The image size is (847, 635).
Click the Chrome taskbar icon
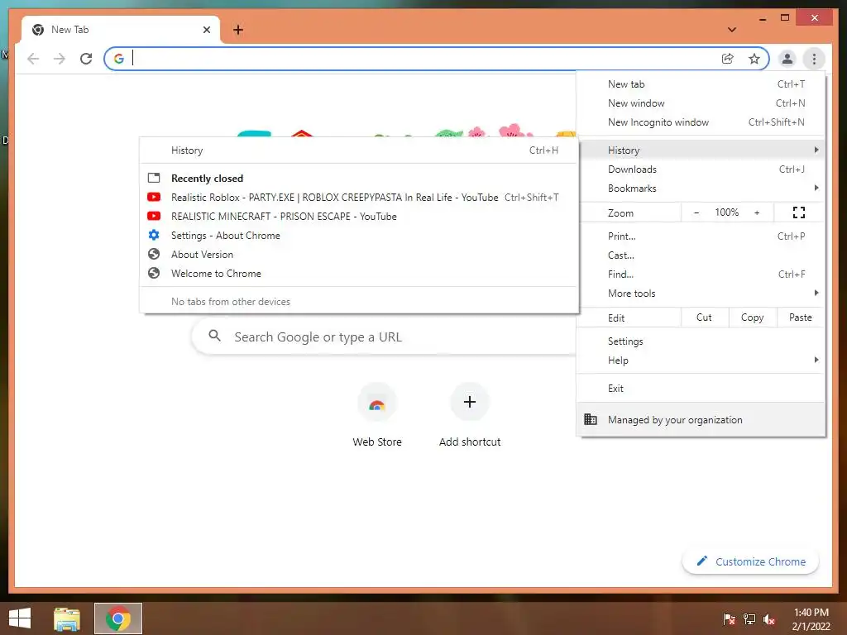pyautogui.click(x=118, y=618)
